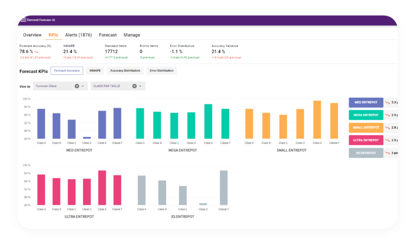Clear the Turnover Class filter selection

[77, 86]
